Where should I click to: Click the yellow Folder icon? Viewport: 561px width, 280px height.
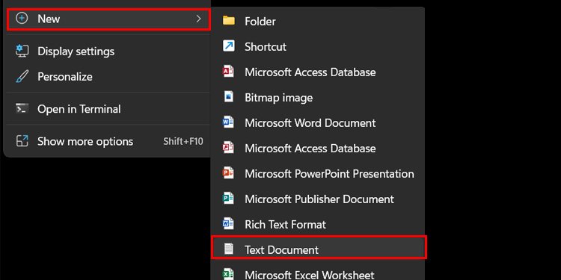pos(229,20)
